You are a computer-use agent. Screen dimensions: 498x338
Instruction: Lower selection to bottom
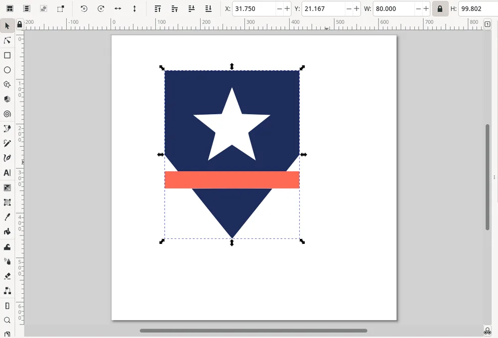pyautogui.click(x=208, y=8)
